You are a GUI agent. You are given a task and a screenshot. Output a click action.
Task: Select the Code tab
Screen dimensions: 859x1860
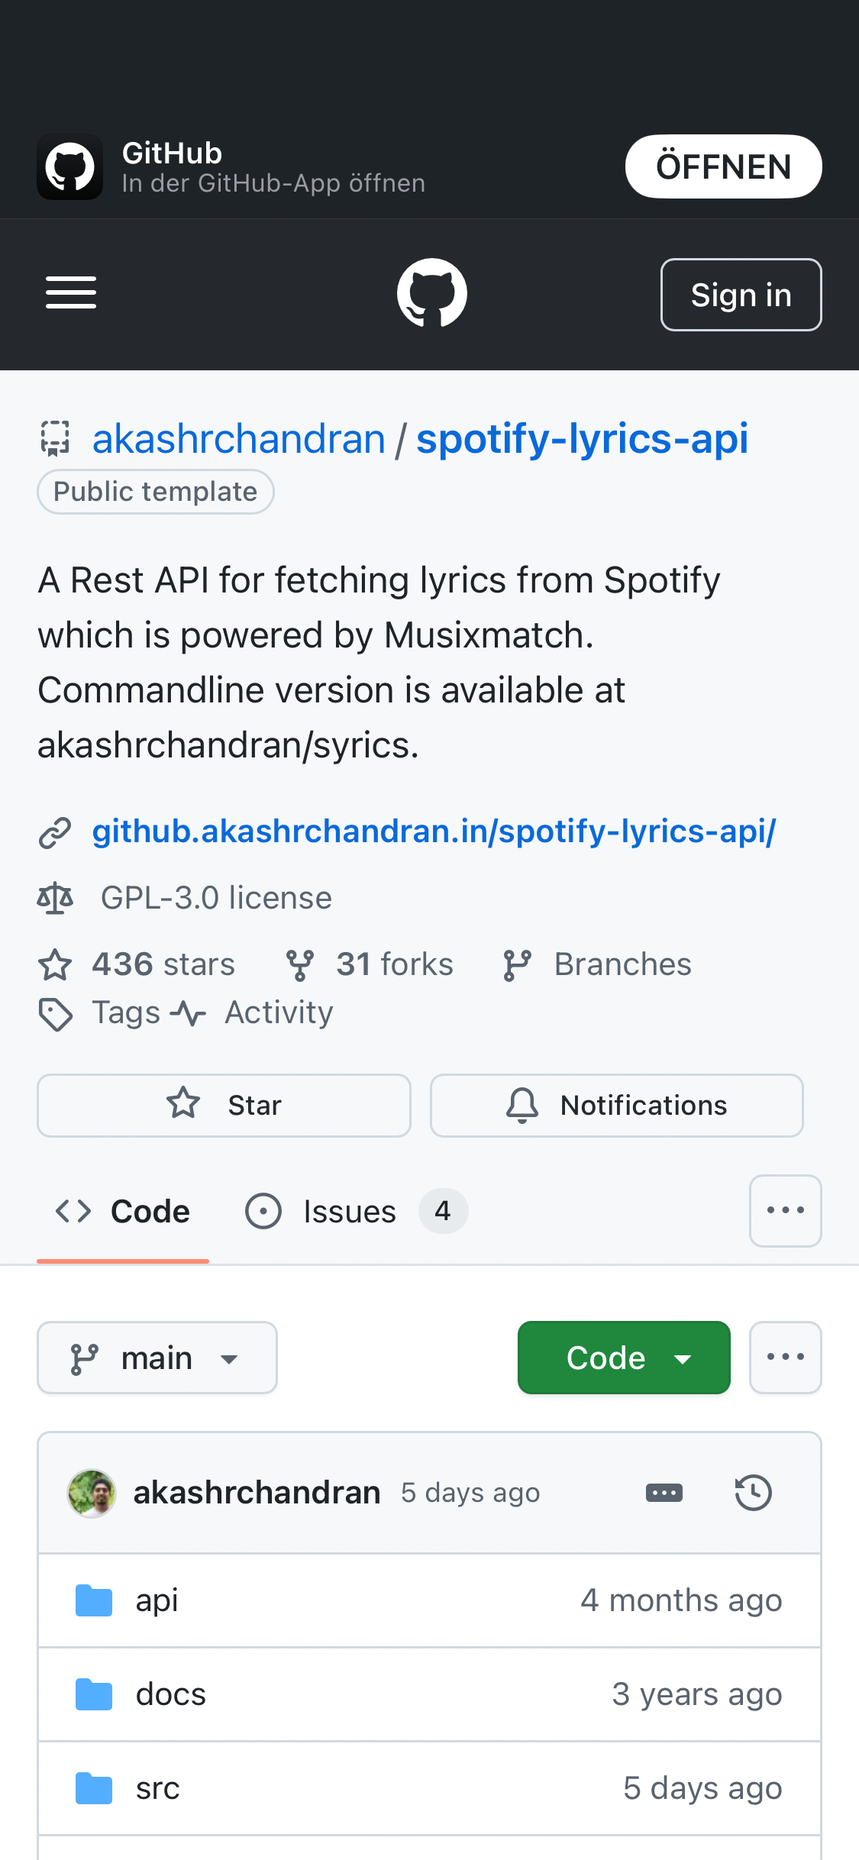pyautogui.click(x=123, y=1211)
